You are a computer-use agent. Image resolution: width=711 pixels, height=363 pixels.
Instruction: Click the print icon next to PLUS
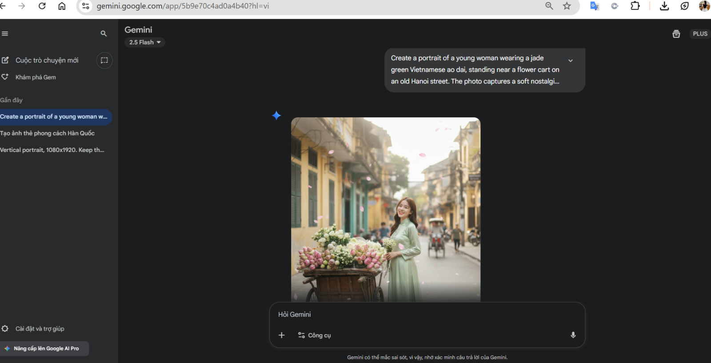click(x=676, y=34)
